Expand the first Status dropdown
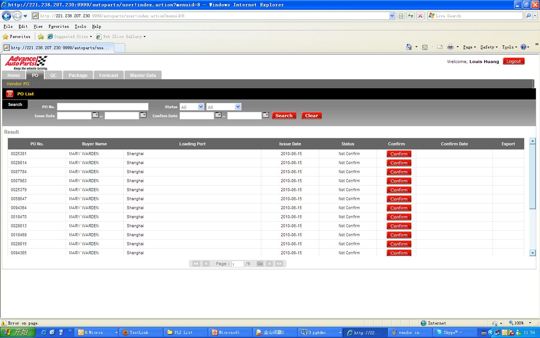 (201, 107)
